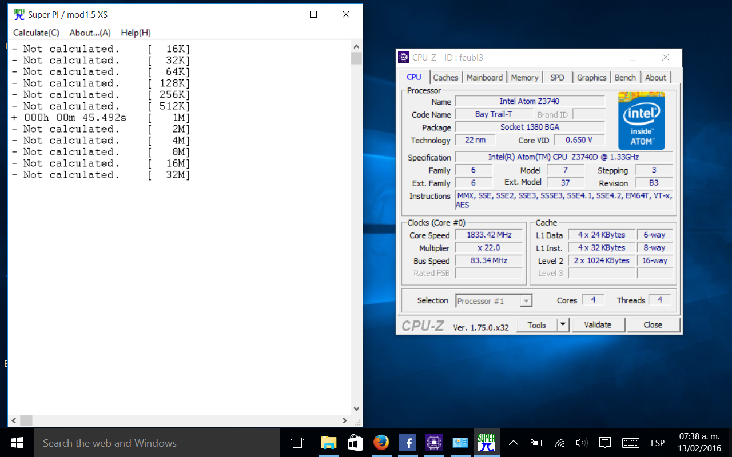732x457 pixels.
Task: Click the L1 Data value 4 x 24 KBytes
Action: (x=602, y=235)
